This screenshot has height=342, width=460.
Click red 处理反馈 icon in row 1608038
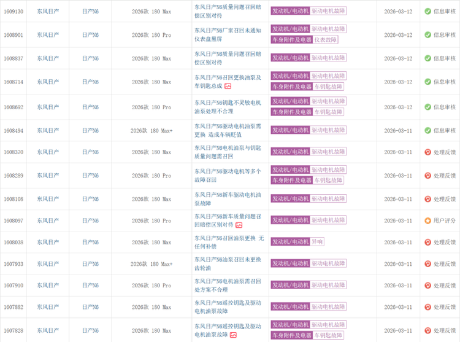pyautogui.click(x=427, y=242)
